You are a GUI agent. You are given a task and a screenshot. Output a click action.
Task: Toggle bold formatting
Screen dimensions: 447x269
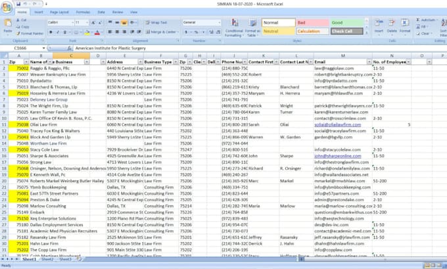click(51, 32)
